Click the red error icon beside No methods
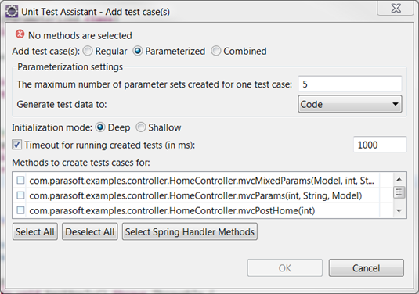The width and height of the screenshot is (419, 294). [x=20, y=34]
